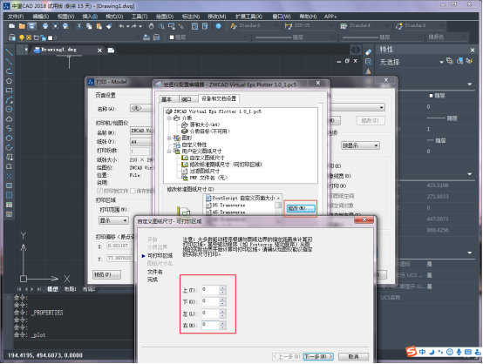Click the 下一步(N) > button
The width and height of the screenshot is (483, 364).
tap(318, 356)
